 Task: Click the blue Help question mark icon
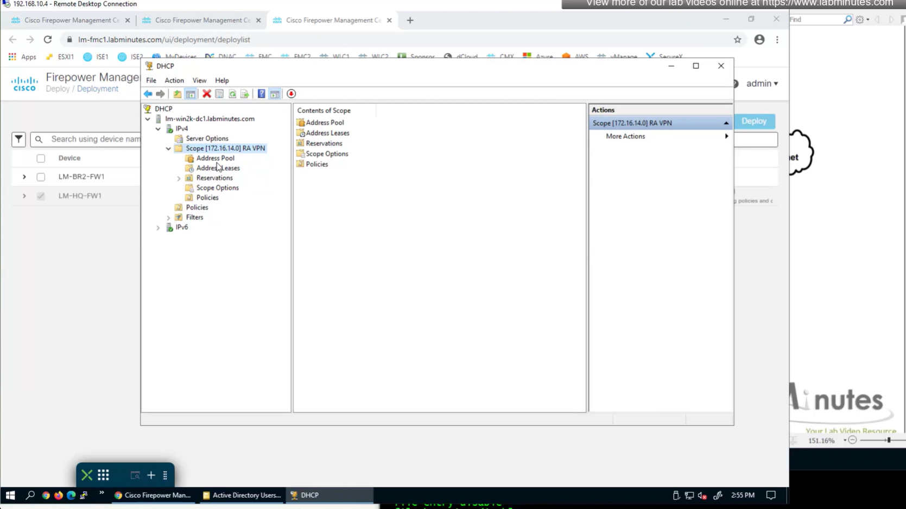pyautogui.click(x=261, y=94)
